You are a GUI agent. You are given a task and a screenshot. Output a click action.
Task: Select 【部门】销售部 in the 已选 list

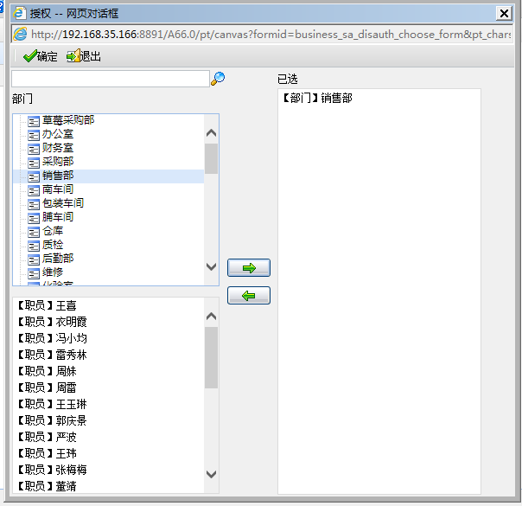[x=317, y=99]
